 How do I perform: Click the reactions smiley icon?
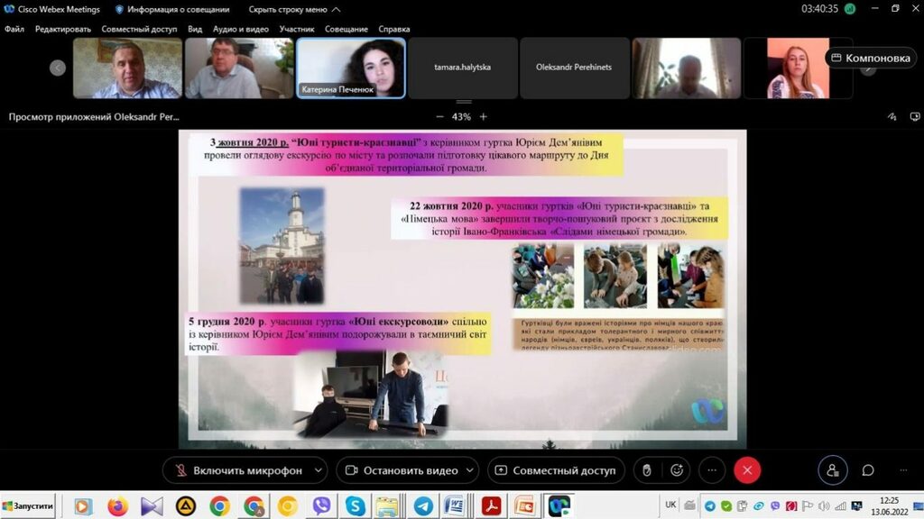677,470
